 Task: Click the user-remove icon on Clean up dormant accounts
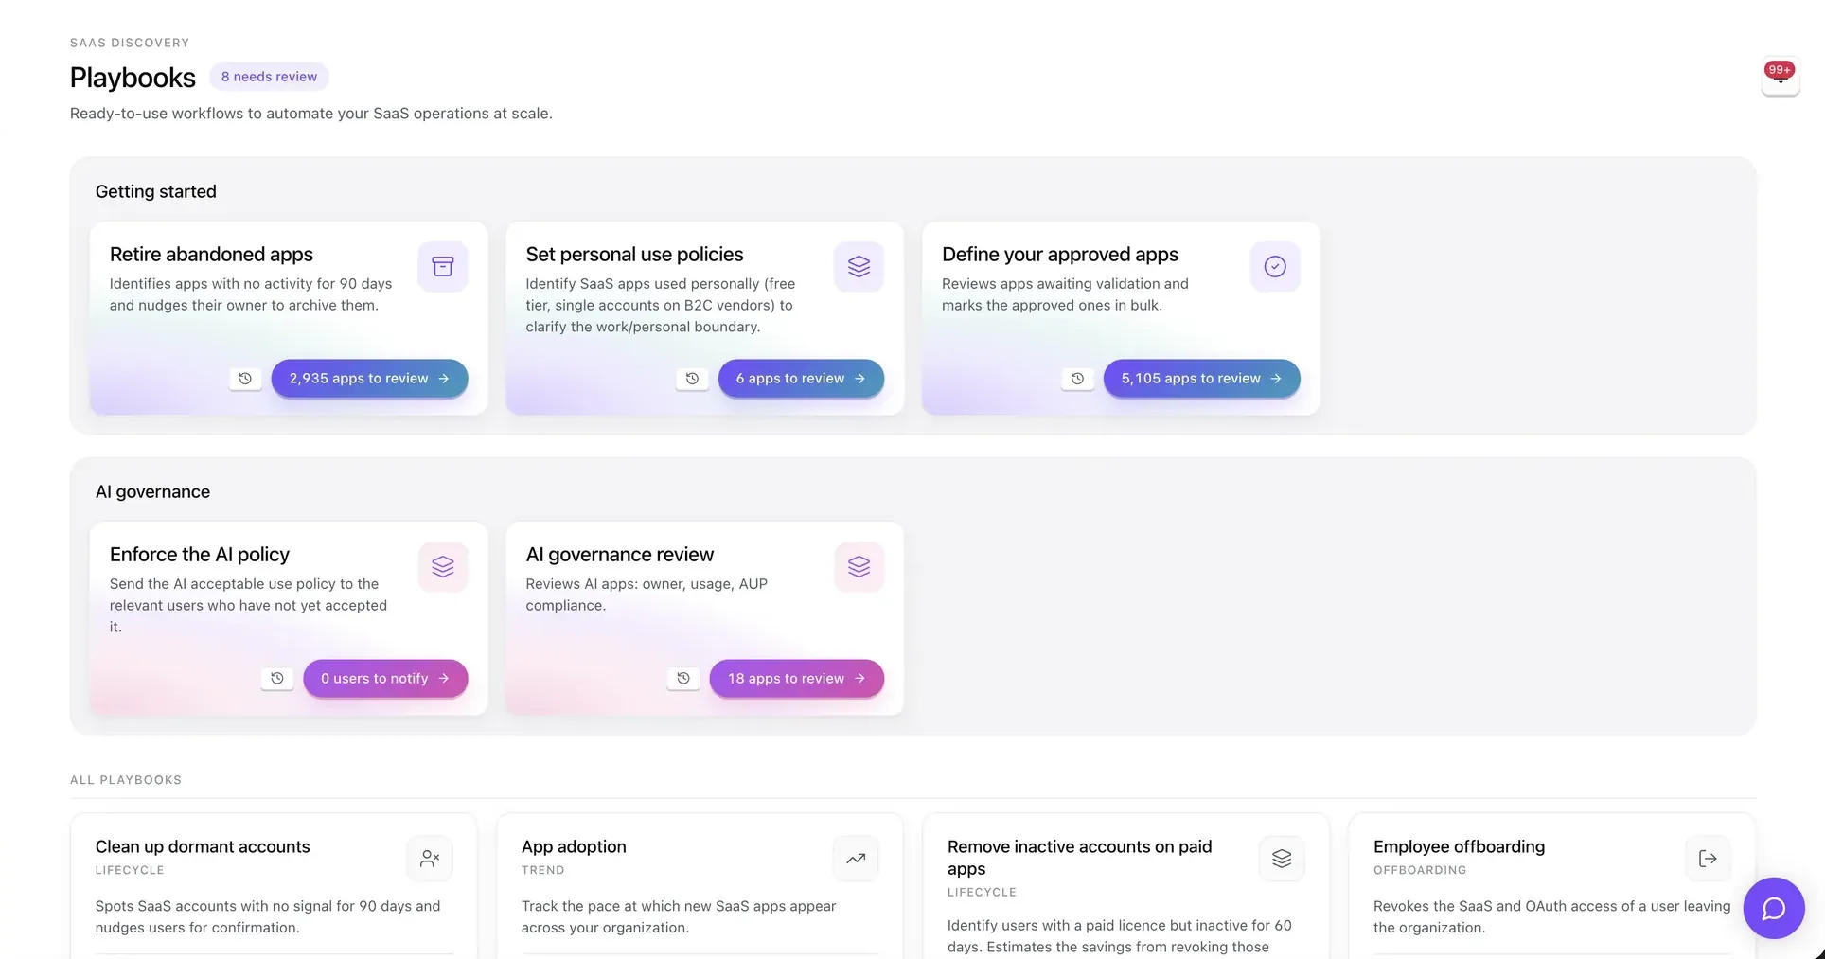point(430,859)
